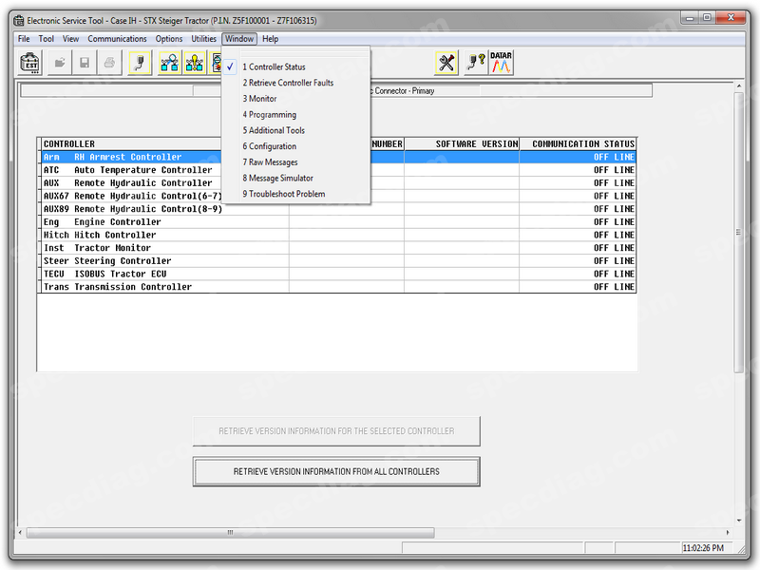Click the yellow controller network icon

pyautogui.click(x=194, y=63)
